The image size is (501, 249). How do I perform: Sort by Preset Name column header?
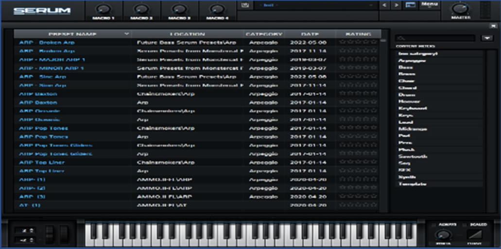tap(72, 34)
